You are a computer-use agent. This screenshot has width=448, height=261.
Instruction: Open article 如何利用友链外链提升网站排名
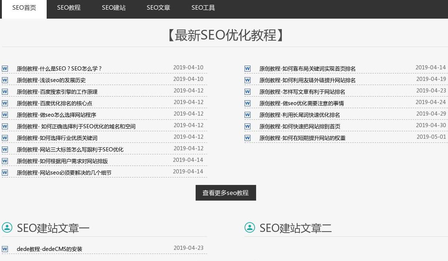(308, 80)
